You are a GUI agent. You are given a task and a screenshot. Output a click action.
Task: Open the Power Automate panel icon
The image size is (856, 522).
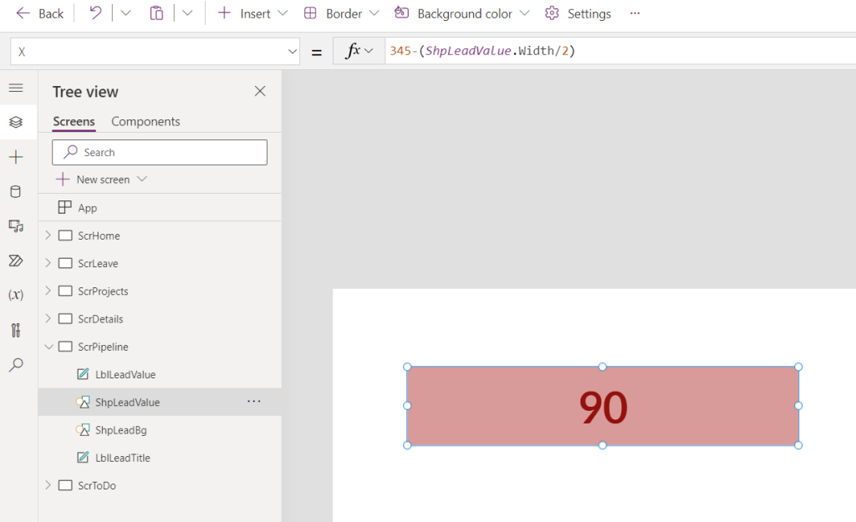(x=15, y=261)
